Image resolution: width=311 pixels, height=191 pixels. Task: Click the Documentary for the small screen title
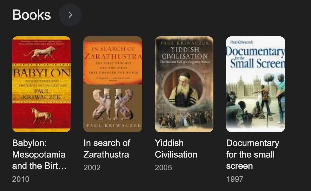pyautogui.click(x=253, y=154)
